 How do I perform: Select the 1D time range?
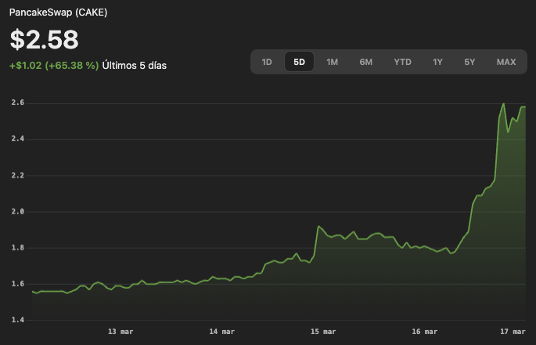(267, 62)
